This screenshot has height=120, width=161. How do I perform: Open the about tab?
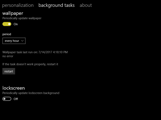tap(86, 5)
